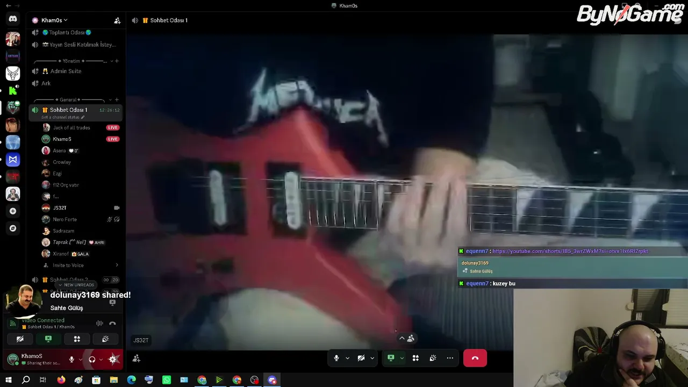
Task: Collapse the Yönetim category arrow
Action: pyautogui.click(x=112, y=61)
